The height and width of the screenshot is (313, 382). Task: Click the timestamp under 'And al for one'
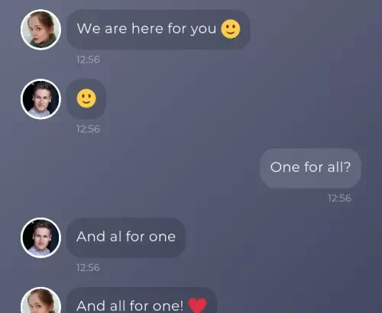pyautogui.click(x=88, y=268)
